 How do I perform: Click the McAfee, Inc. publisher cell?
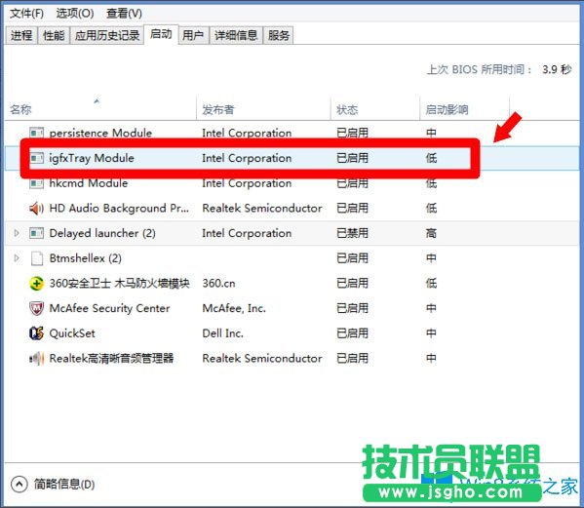[234, 308]
